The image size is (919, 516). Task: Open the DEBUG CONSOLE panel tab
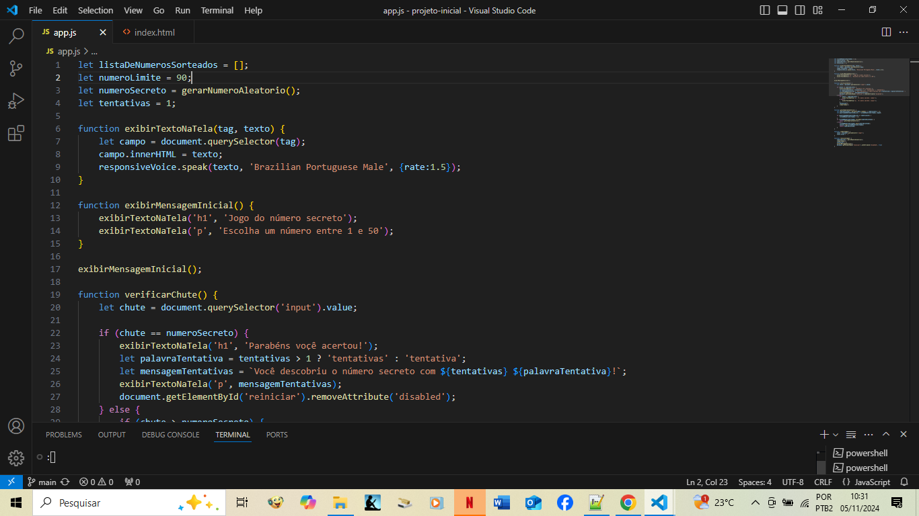(x=170, y=435)
